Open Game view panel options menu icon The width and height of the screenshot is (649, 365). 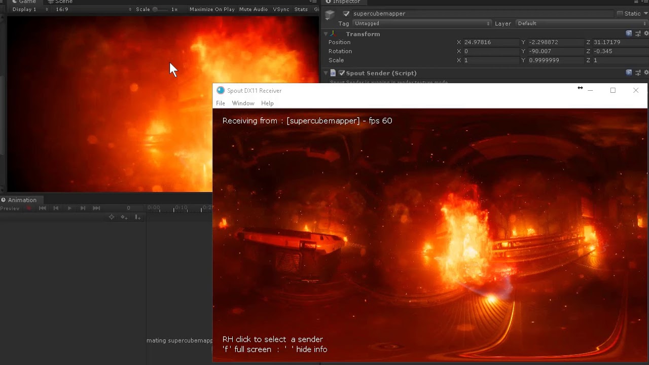pyautogui.click(x=313, y=2)
